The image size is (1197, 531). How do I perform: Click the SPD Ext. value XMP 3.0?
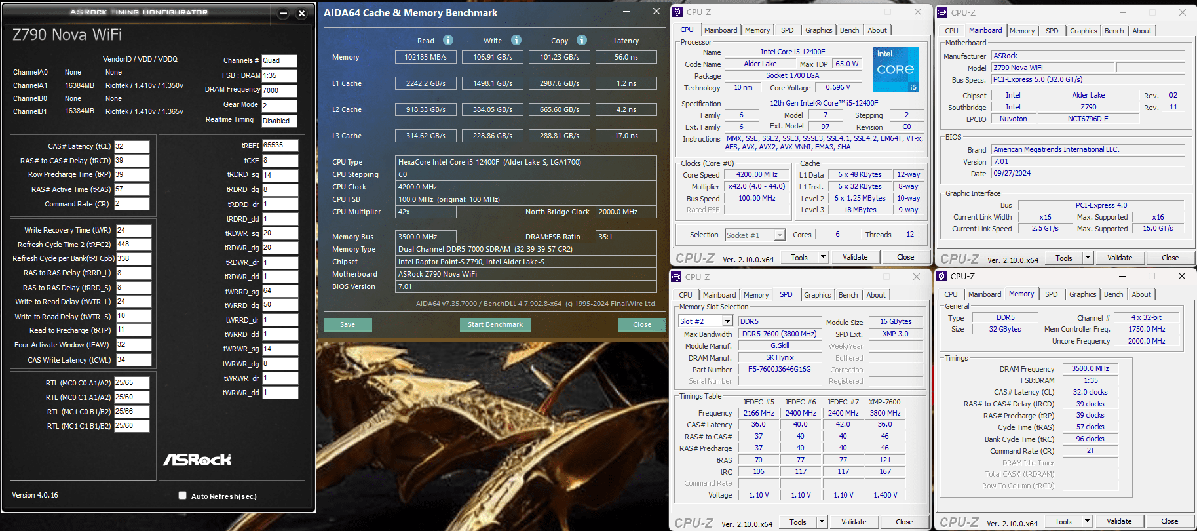[x=896, y=334]
